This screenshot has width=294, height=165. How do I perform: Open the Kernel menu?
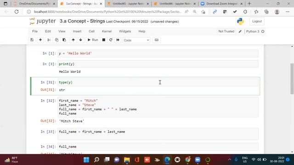pos(107,32)
